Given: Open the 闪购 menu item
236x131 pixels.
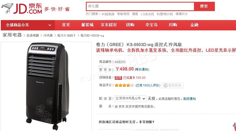Looking at the screenshot, I should (173, 25).
